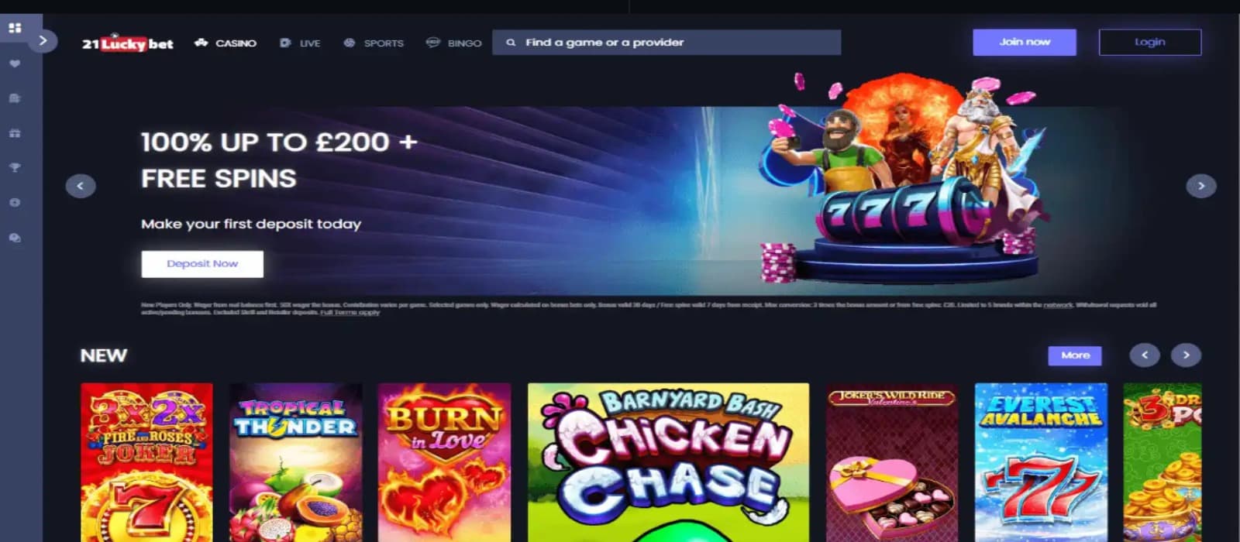Click the 21 Lucky bet logo
The width and height of the screenshot is (1240, 542).
click(128, 43)
